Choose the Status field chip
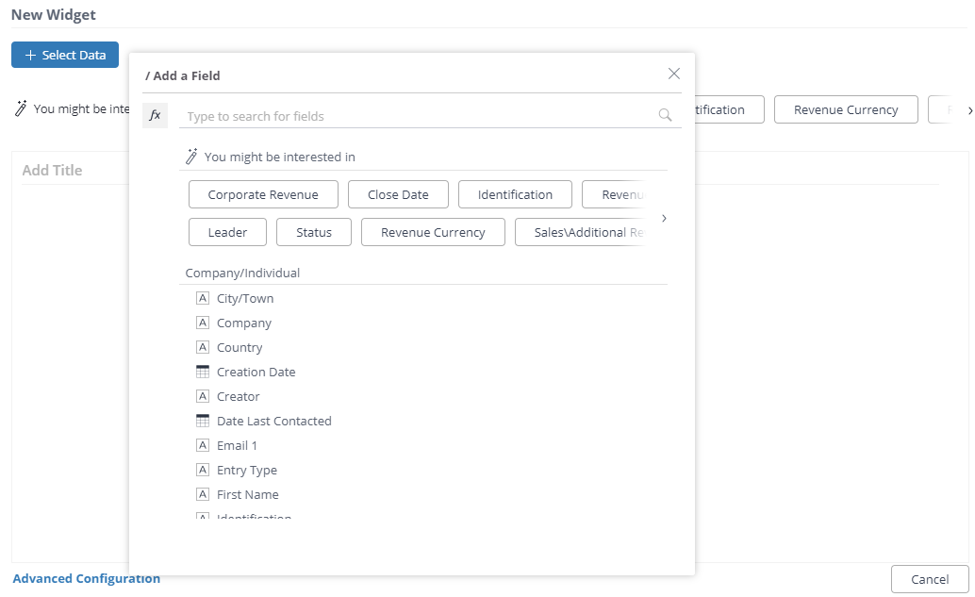The image size is (975, 597). click(x=313, y=232)
